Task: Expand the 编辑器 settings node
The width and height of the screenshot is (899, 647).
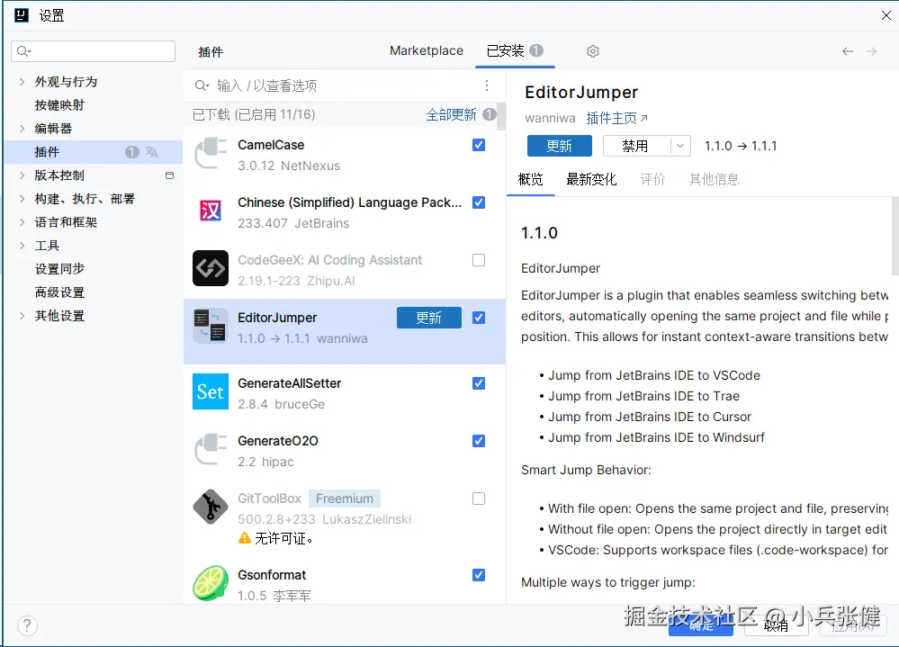Action: point(22,129)
